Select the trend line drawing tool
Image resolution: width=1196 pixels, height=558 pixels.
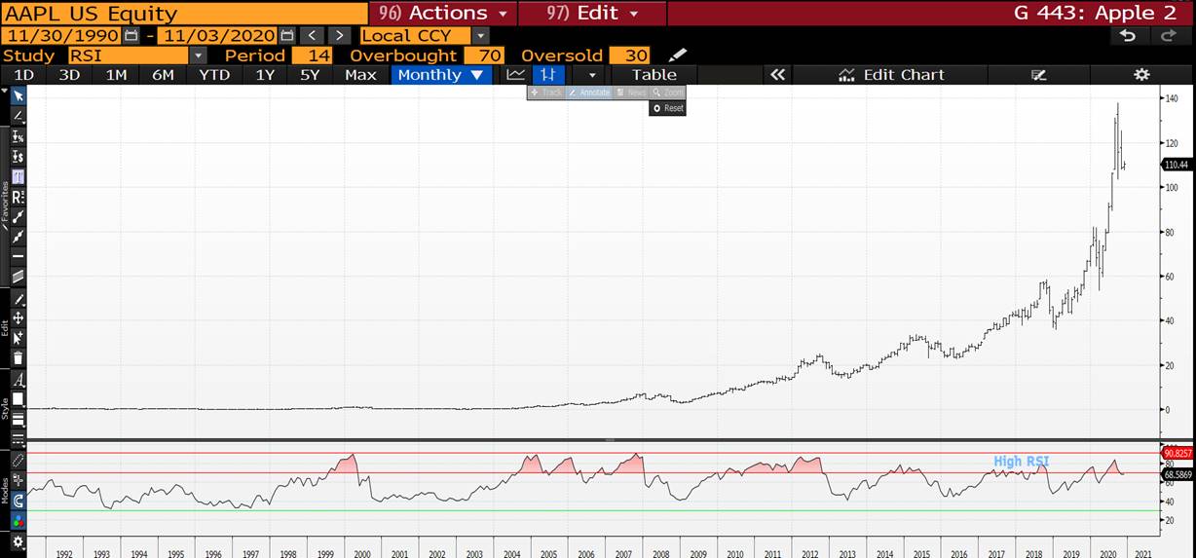pyautogui.click(x=18, y=115)
